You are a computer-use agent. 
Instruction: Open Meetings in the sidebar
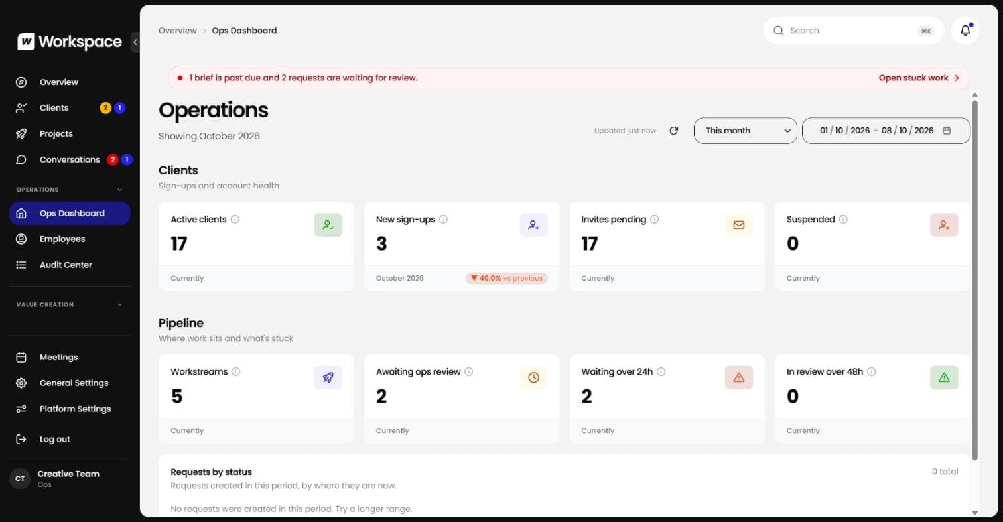pos(70,357)
